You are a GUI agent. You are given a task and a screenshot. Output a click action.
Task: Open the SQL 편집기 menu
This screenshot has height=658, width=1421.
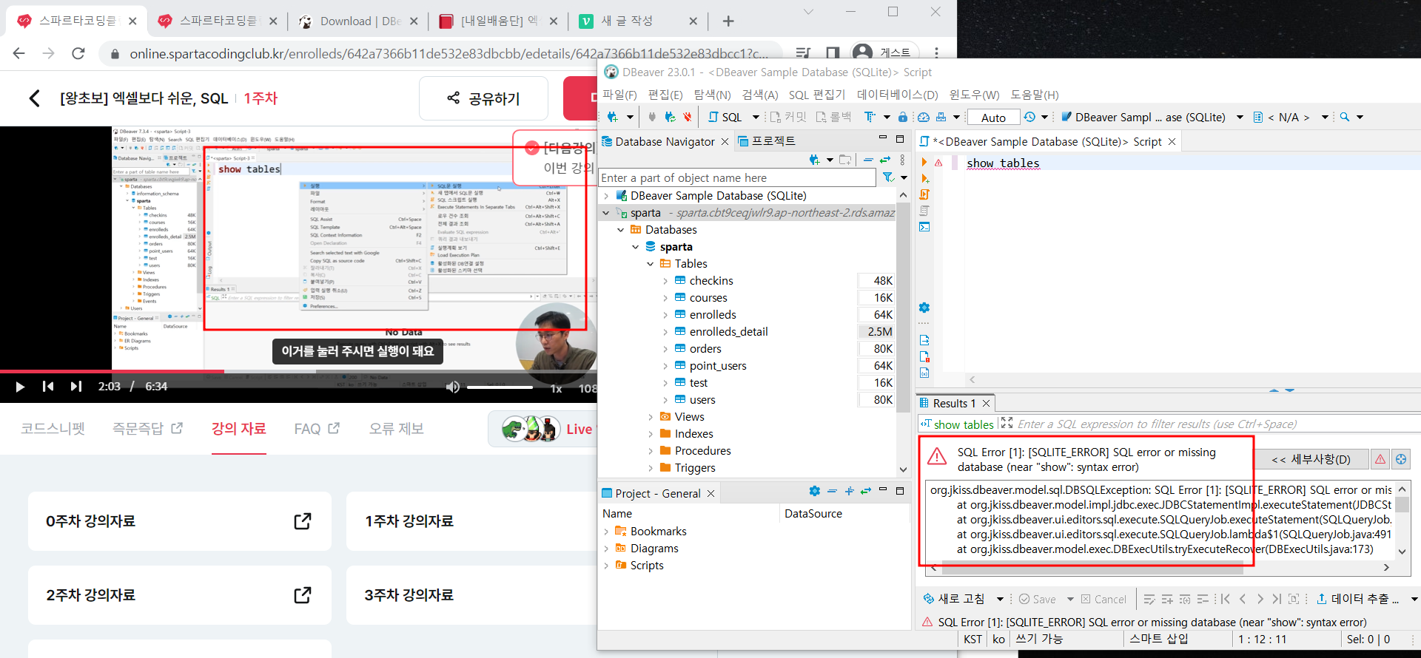click(817, 95)
